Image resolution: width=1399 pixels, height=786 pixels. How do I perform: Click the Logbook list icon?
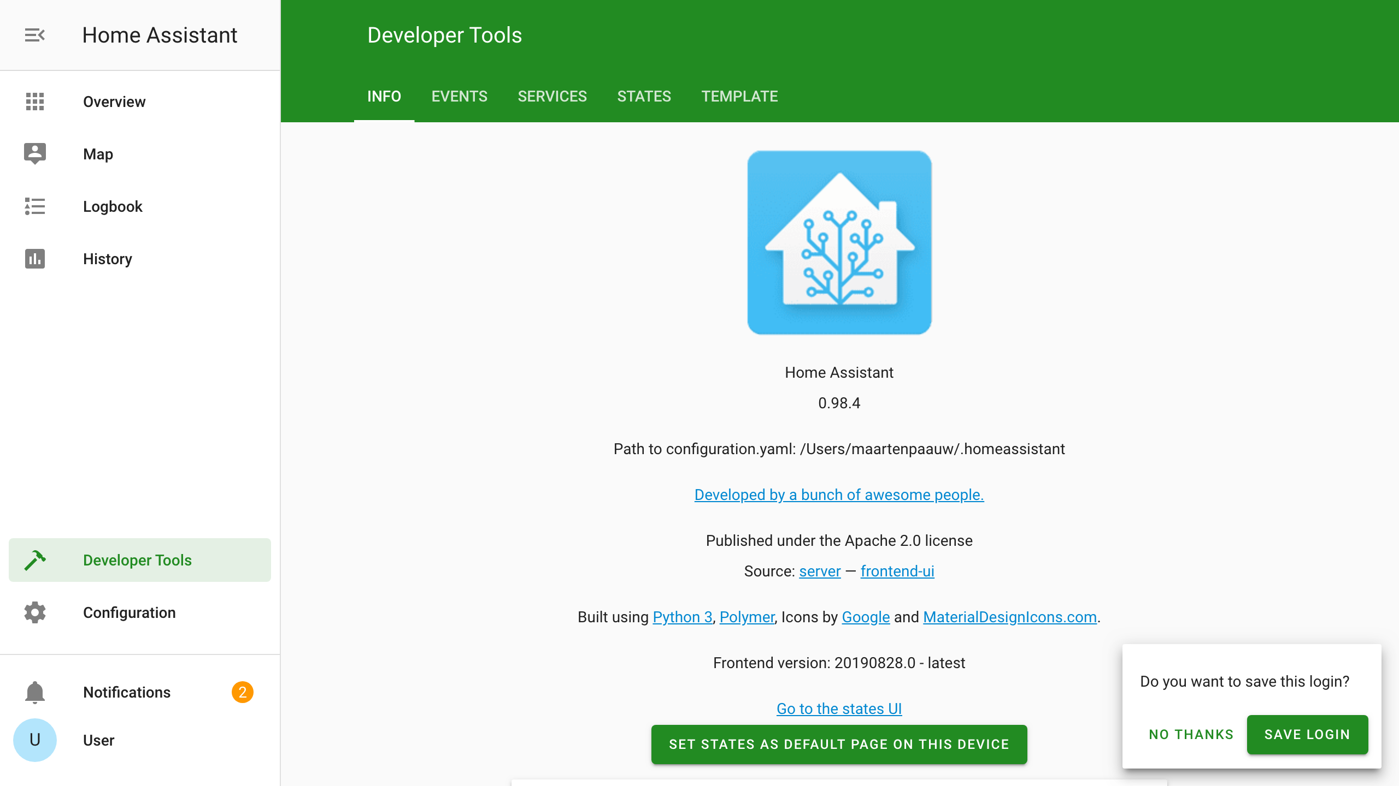(x=35, y=206)
